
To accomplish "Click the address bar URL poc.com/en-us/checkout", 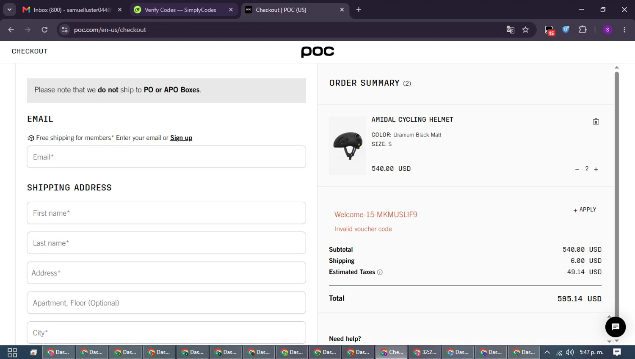I will coord(110,30).
